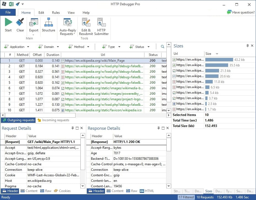Viewport: 256px width, 200px height.
Task: Click the Start capture play icon
Action: coord(8,23)
